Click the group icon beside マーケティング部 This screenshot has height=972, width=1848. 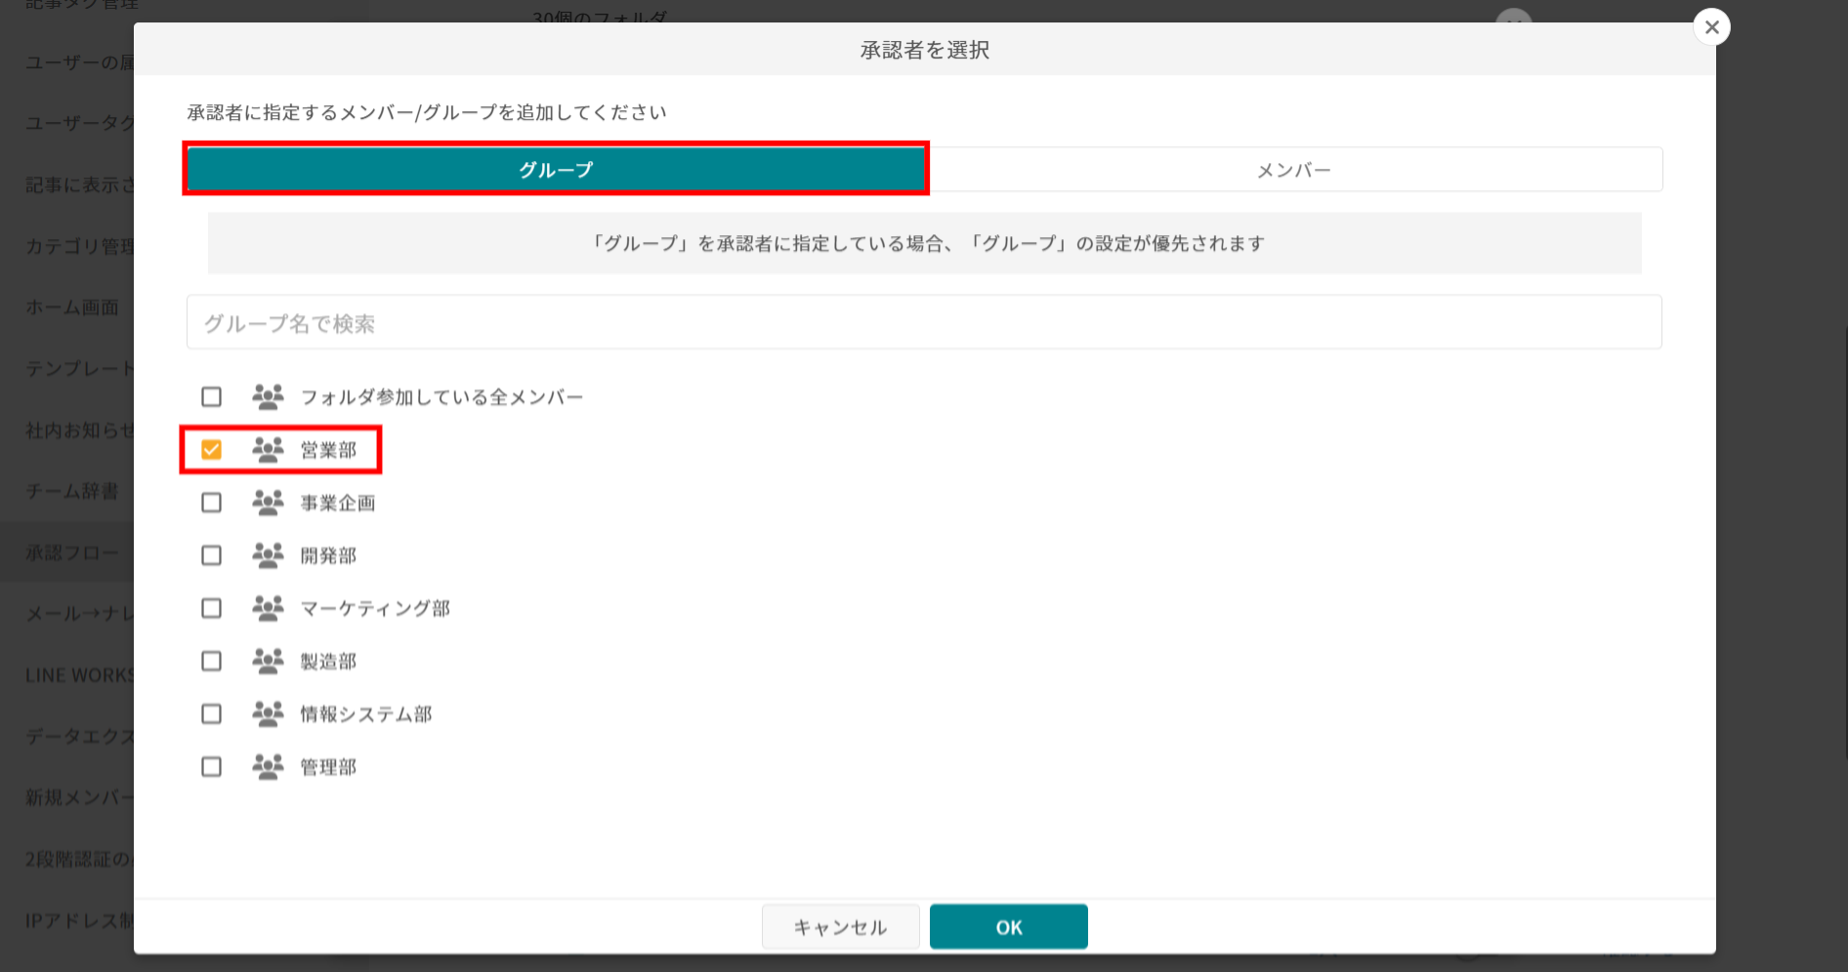pos(268,608)
